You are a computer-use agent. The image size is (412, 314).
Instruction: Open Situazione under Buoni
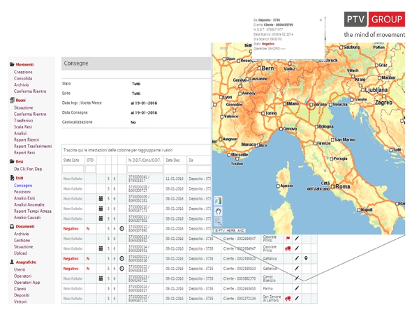[x=23, y=107]
